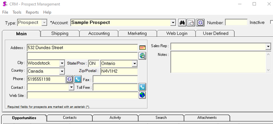Click the globe map lookup icon
The height and width of the screenshot is (124, 273).
point(142,56)
